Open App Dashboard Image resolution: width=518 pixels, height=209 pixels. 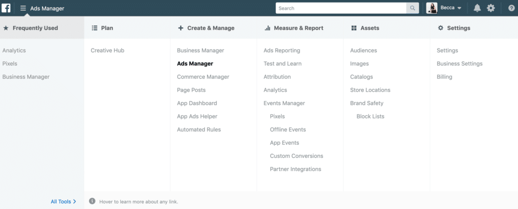[197, 103]
